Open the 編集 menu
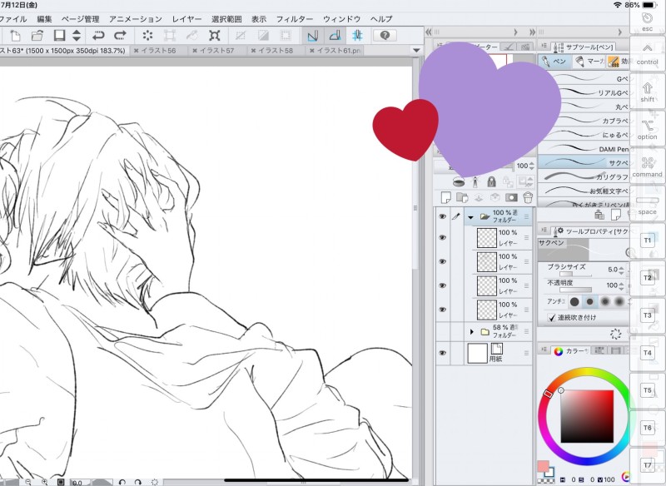This screenshot has height=486, width=666. [44, 19]
